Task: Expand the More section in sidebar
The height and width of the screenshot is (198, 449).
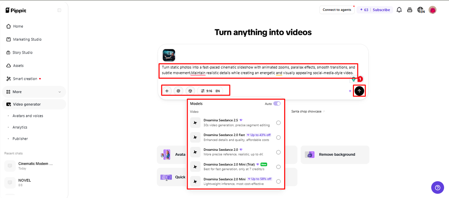Action: click(34, 92)
